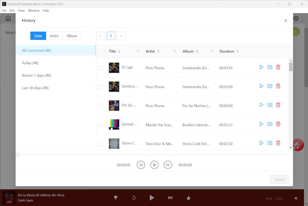Viewport: 308px width, 206px height.
Task: Check the Sembra... row checkbox
Action: pyautogui.click(x=100, y=87)
